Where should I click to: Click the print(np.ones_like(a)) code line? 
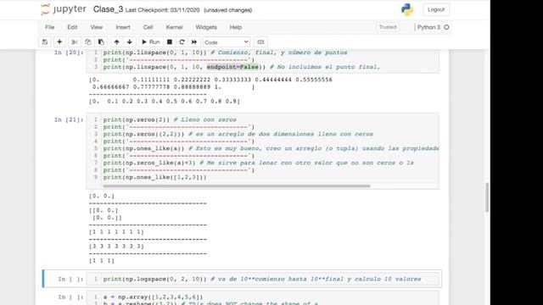[271, 148]
